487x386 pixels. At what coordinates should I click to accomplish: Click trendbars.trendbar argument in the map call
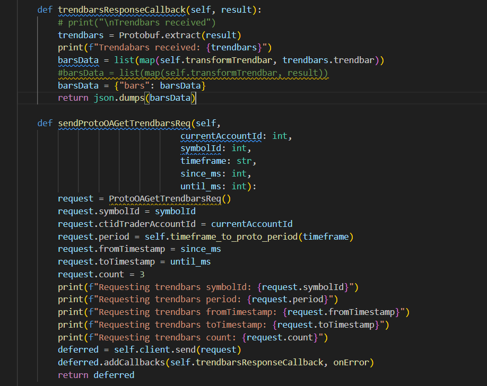point(328,60)
